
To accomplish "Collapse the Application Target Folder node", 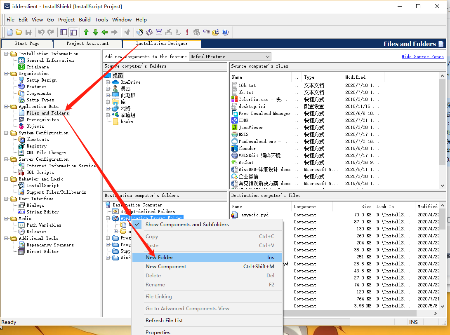I will tap(108, 218).
